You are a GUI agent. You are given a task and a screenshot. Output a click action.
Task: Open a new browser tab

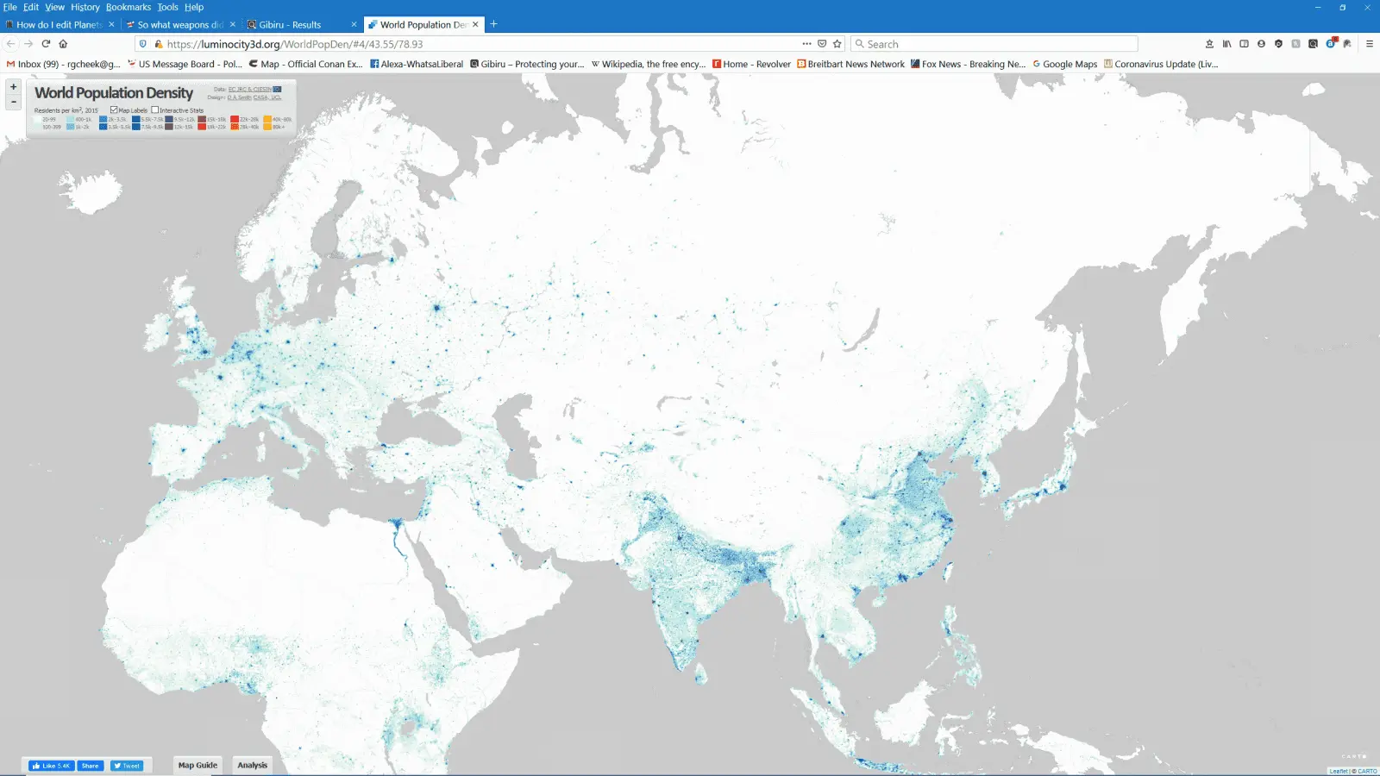(493, 24)
